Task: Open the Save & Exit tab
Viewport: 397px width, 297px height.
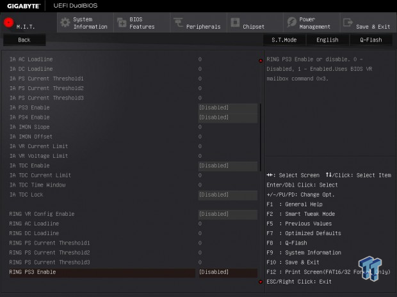Action: [x=368, y=23]
